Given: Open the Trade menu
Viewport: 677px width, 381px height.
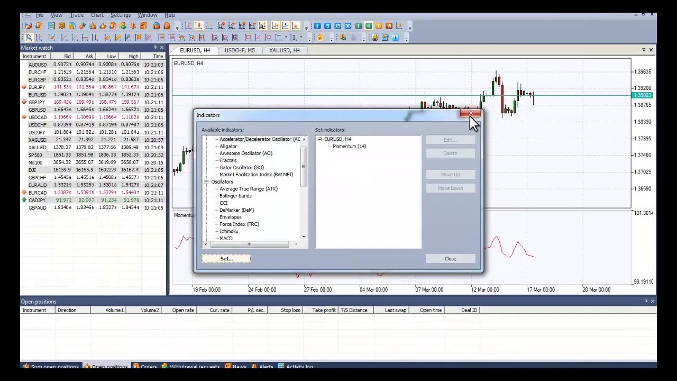Looking at the screenshot, I should [77, 15].
